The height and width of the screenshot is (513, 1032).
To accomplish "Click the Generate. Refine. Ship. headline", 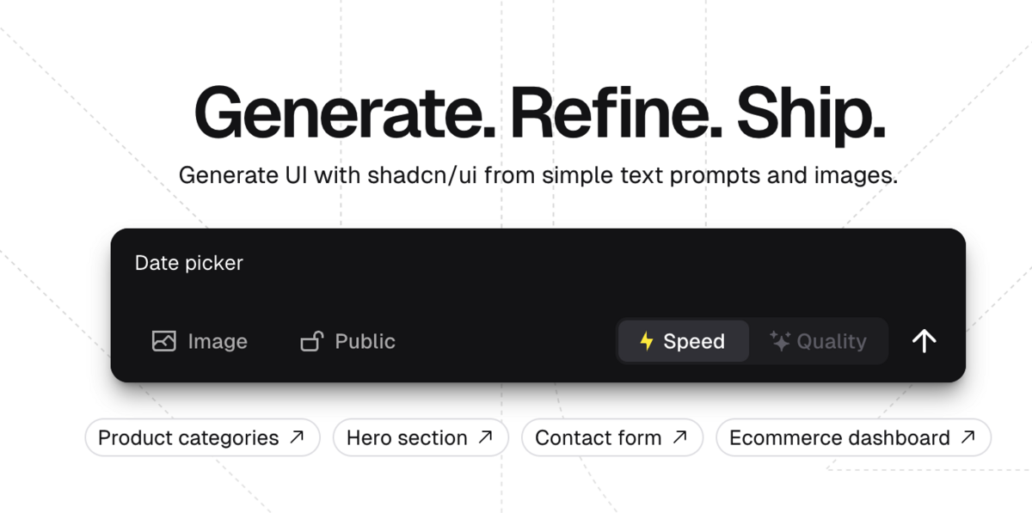I will pyautogui.click(x=539, y=113).
